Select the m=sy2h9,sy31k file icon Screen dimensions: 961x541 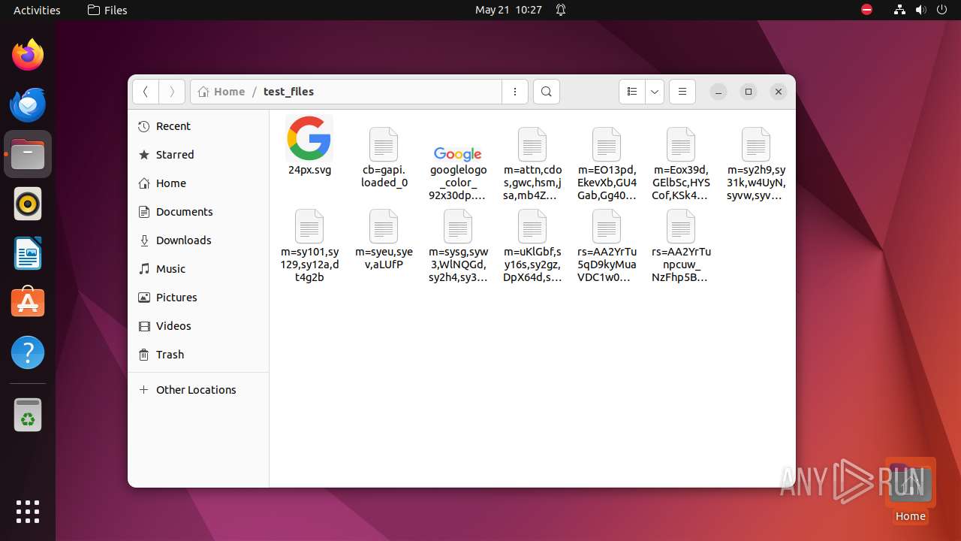tap(756, 144)
